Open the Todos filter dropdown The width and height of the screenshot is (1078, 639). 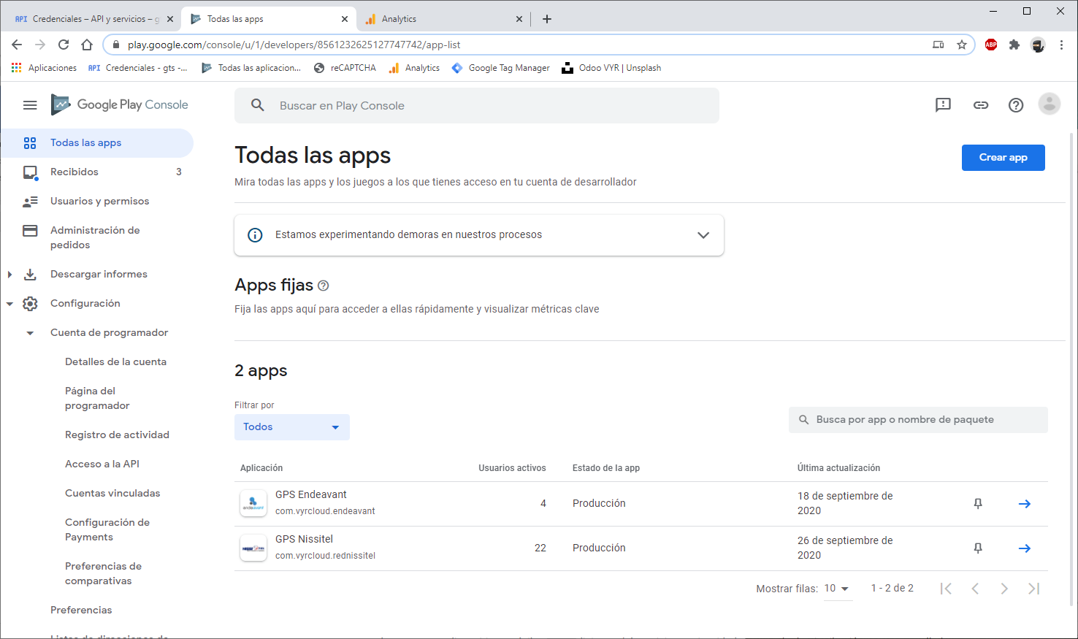(291, 427)
